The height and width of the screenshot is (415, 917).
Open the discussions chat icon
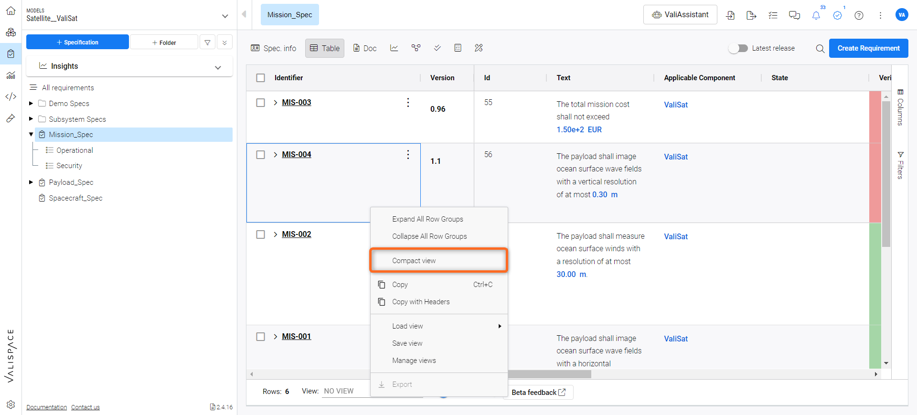point(794,15)
